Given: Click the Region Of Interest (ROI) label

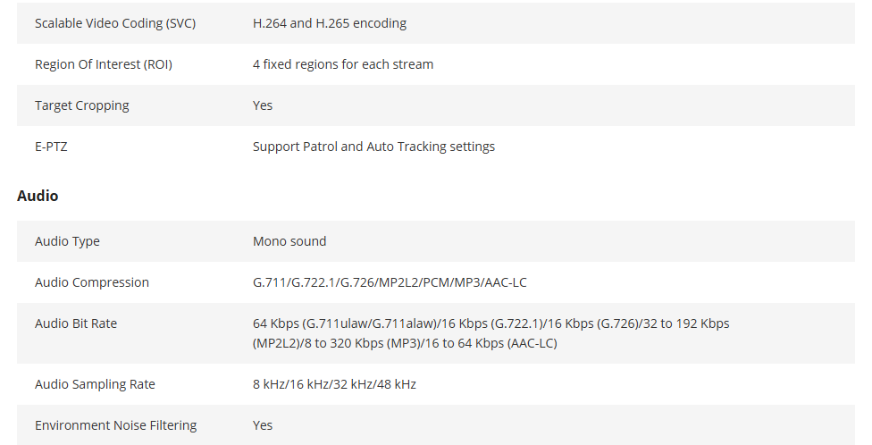Looking at the screenshot, I should point(104,64).
